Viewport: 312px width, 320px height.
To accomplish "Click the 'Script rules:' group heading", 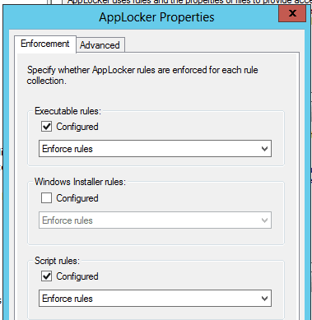I will (57, 261).
